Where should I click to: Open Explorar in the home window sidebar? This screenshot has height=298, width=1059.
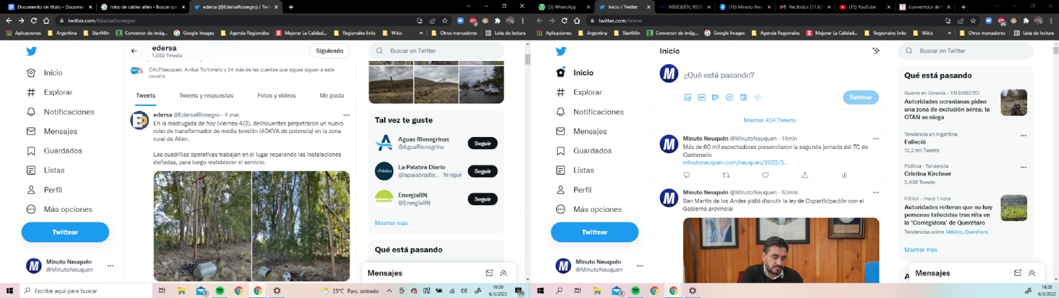(580, 92)
